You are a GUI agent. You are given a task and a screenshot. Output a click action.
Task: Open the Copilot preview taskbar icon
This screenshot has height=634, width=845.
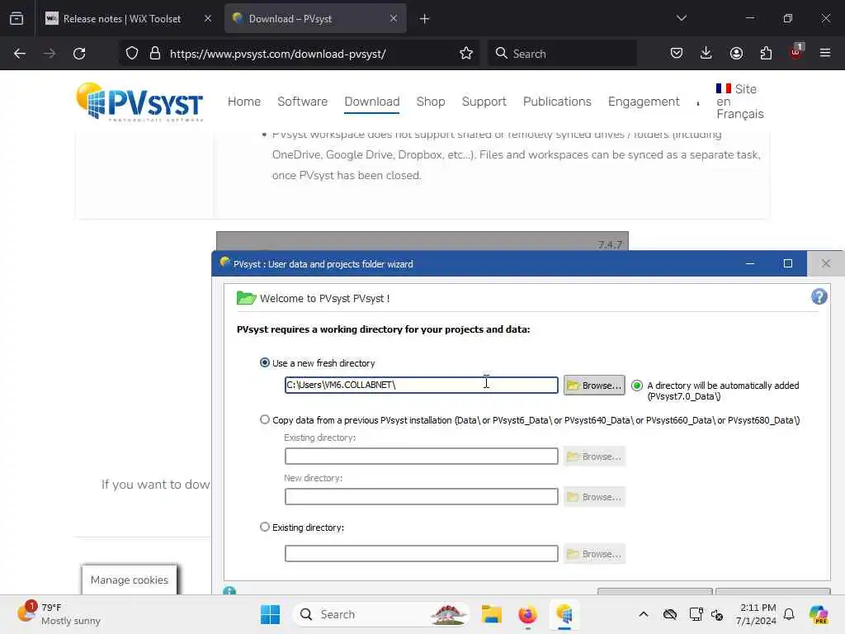point(819,614)
